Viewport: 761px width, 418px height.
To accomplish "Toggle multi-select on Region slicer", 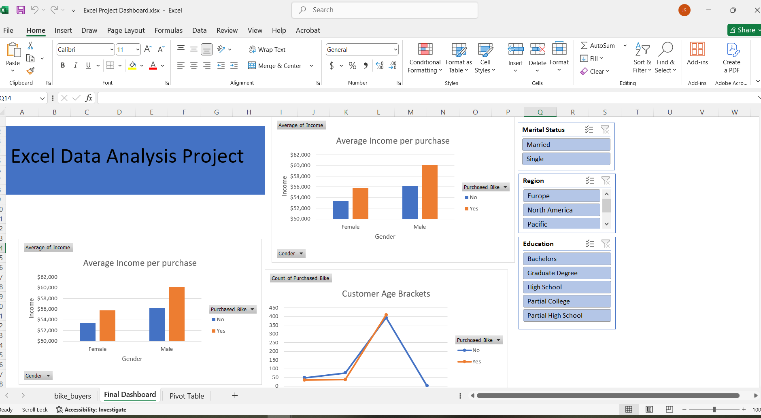I will [x=590, y=180].
